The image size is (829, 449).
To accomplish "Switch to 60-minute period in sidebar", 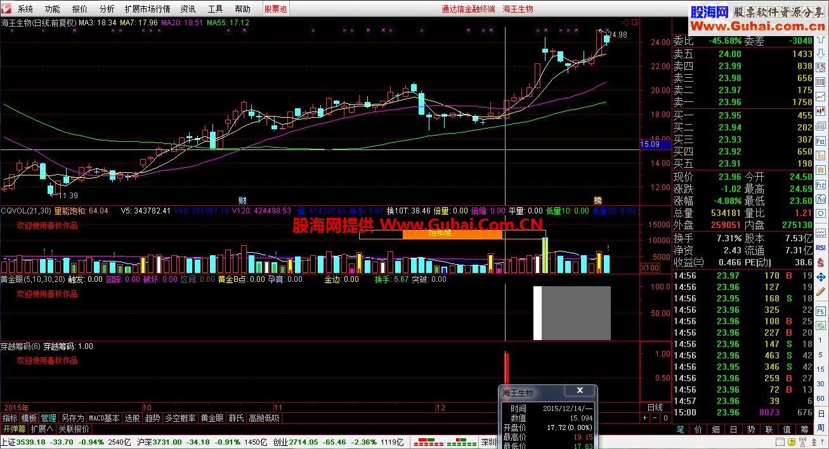I will [x=820, y=398].
